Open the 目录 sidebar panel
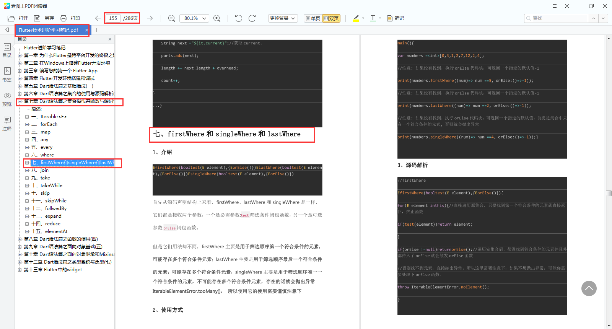This screenshot has width=612, height=329. (7, 50)
